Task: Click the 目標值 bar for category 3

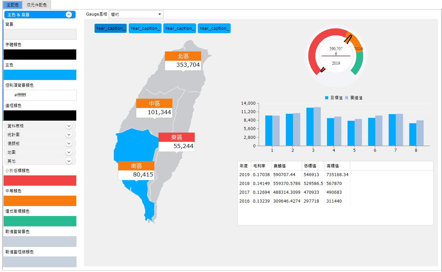Action: coord(310,127)
